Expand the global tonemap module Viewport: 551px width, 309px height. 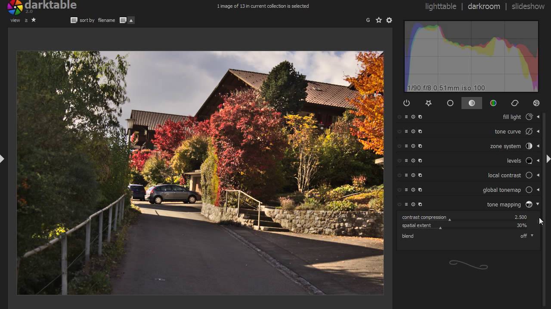pyautogui.click(x=538, y=190)
